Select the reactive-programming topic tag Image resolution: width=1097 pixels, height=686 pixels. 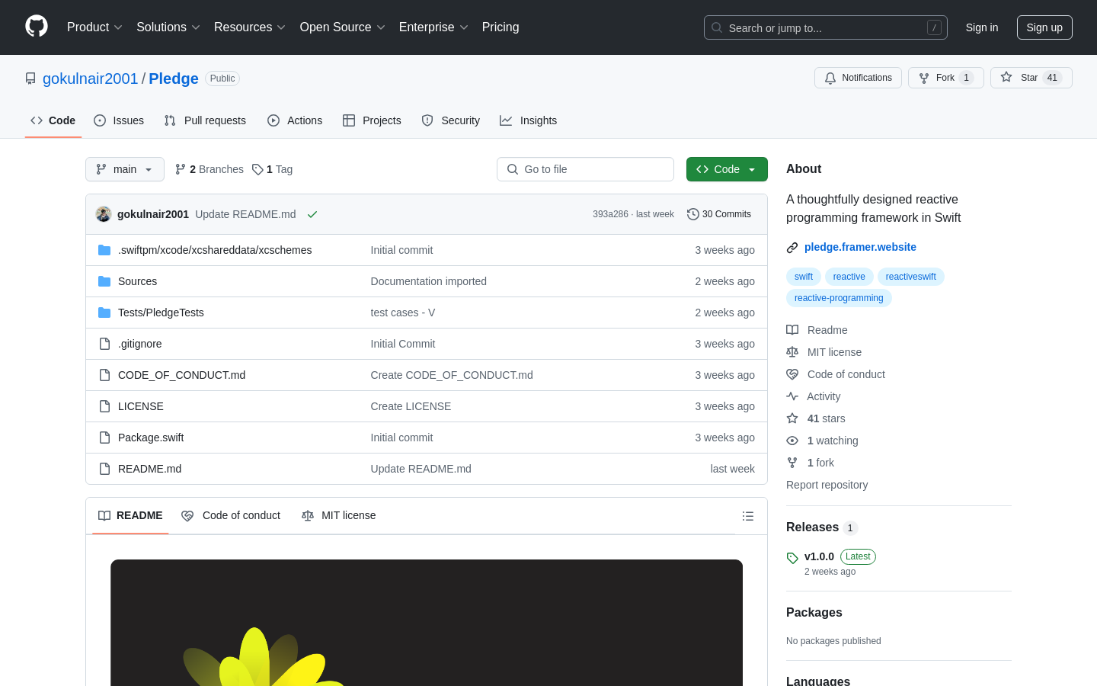(839, 298)
